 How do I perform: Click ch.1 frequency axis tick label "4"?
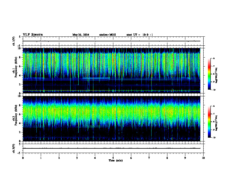[x=20, y=75]
